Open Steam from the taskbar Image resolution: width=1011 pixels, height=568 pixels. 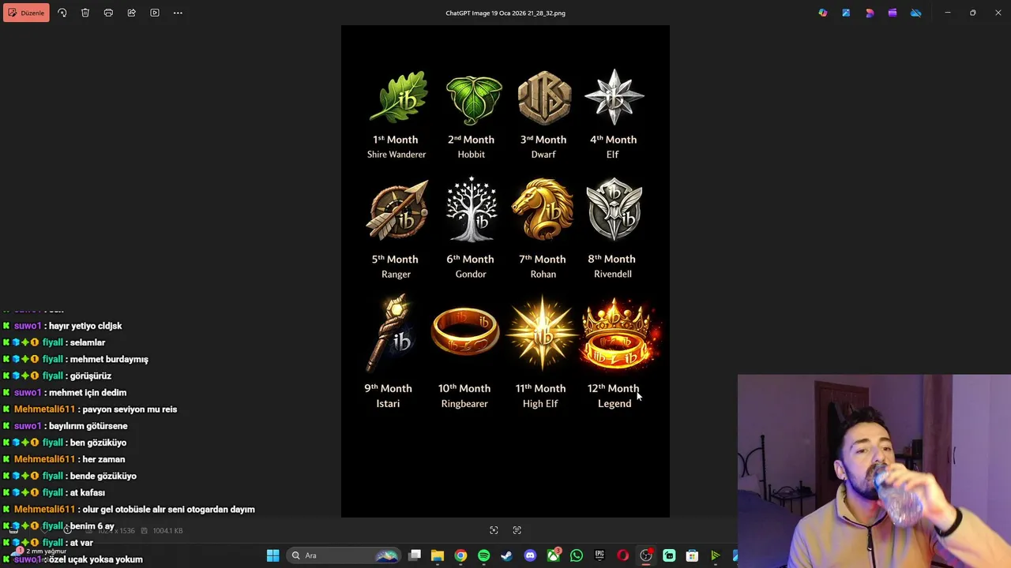(506, 555)
